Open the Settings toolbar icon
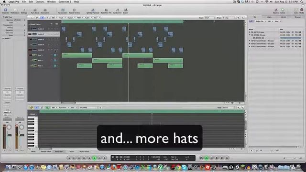This screenshot has width=306, height=172. [x=24, y=11]
